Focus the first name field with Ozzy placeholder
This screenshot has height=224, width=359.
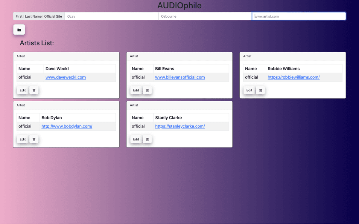(x=111, y=16)
